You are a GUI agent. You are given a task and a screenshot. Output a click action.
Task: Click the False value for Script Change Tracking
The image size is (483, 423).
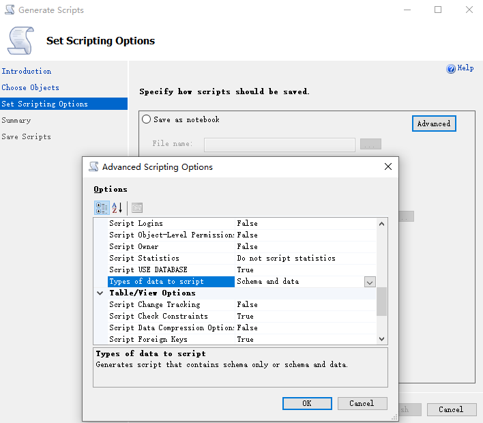click(247, 305)
